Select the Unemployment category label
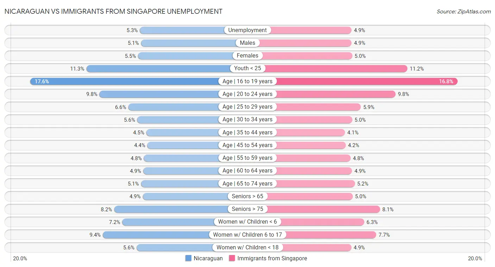 click(247, 30)
